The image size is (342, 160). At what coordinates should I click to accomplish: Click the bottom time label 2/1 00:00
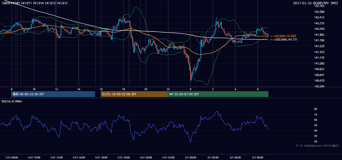pos(191,158)
